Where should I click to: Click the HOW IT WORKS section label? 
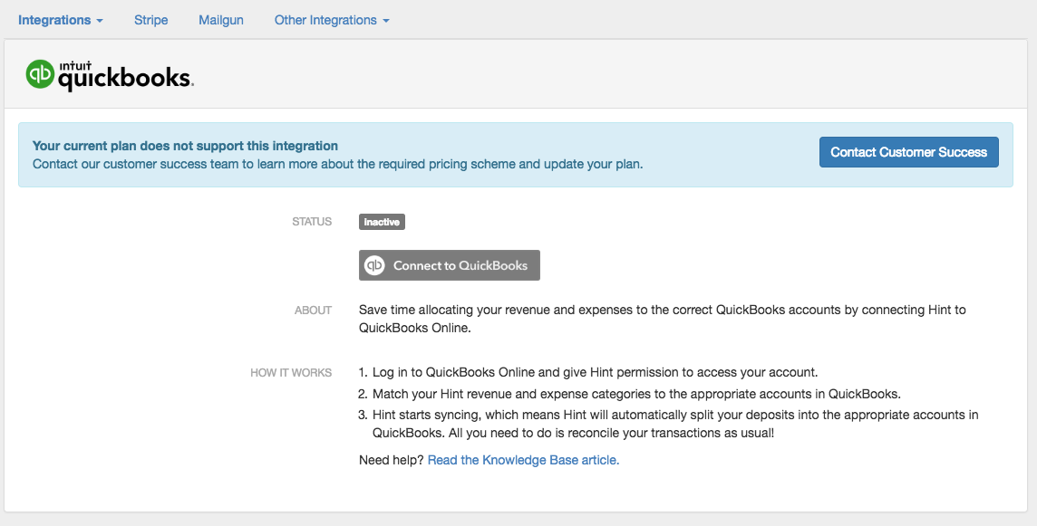click(x=291, y=373)
